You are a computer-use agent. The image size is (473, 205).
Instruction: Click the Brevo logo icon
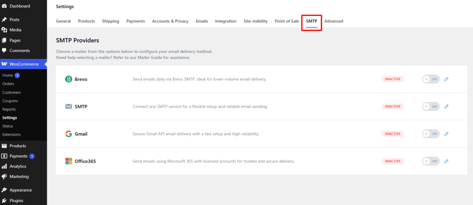[x=69, y=79]
